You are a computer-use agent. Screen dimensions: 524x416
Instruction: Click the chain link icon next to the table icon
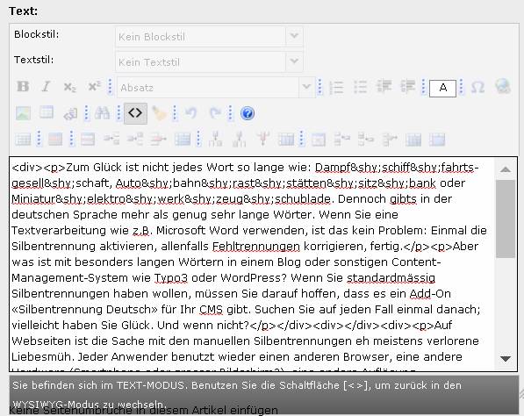tap(70, 113)
